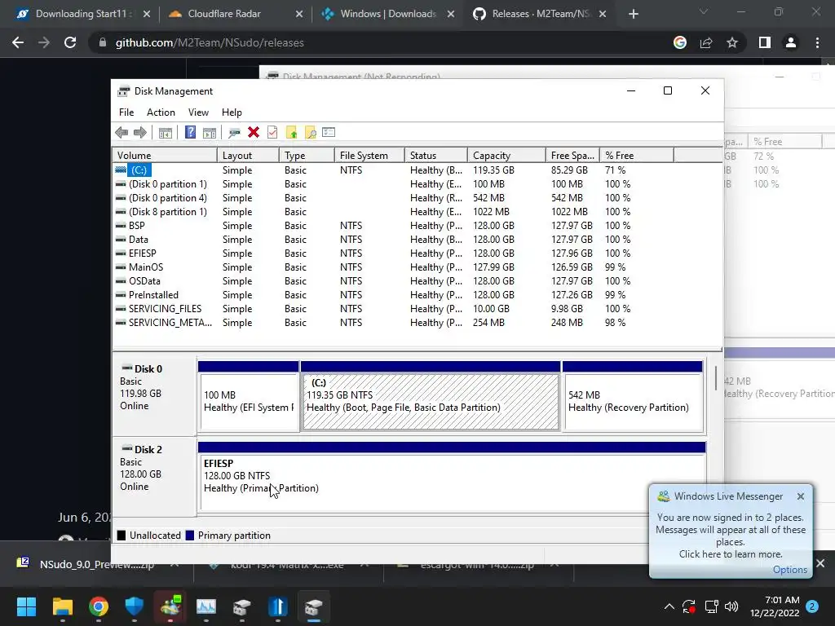Click the Messenger notification message text
This screenshot has width=835, height=626.
tap(730, 536)
